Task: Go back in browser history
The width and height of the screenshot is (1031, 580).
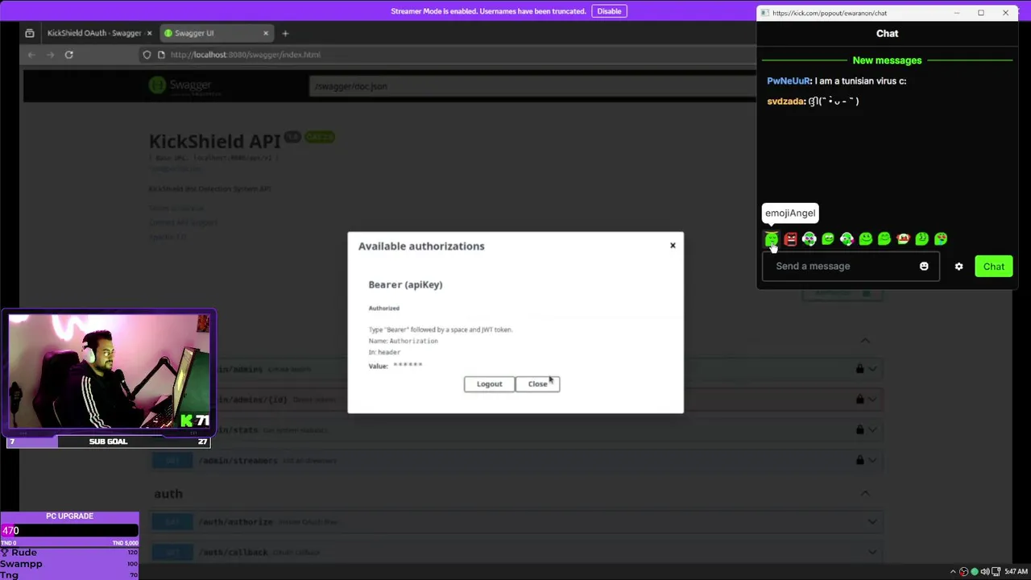Action: pyautogui.click(x=31, y=55)
